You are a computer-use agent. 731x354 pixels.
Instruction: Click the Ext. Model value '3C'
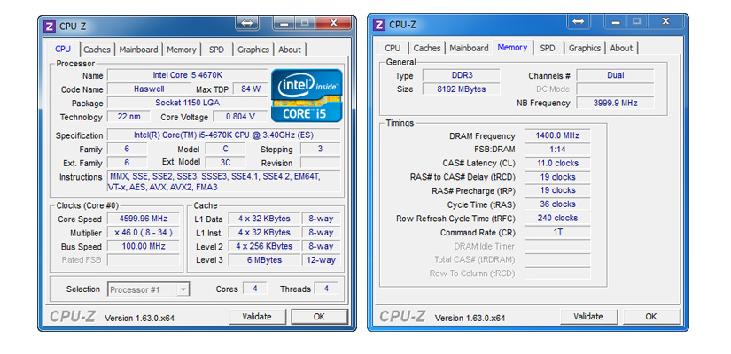(x=225, y=163)
